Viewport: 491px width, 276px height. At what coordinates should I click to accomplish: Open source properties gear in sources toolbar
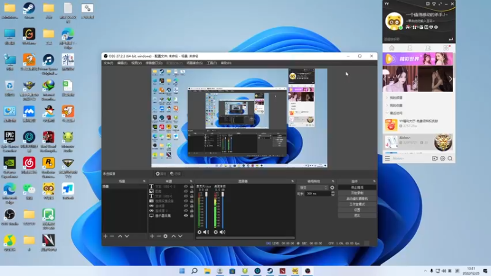[x=165, y=236]
